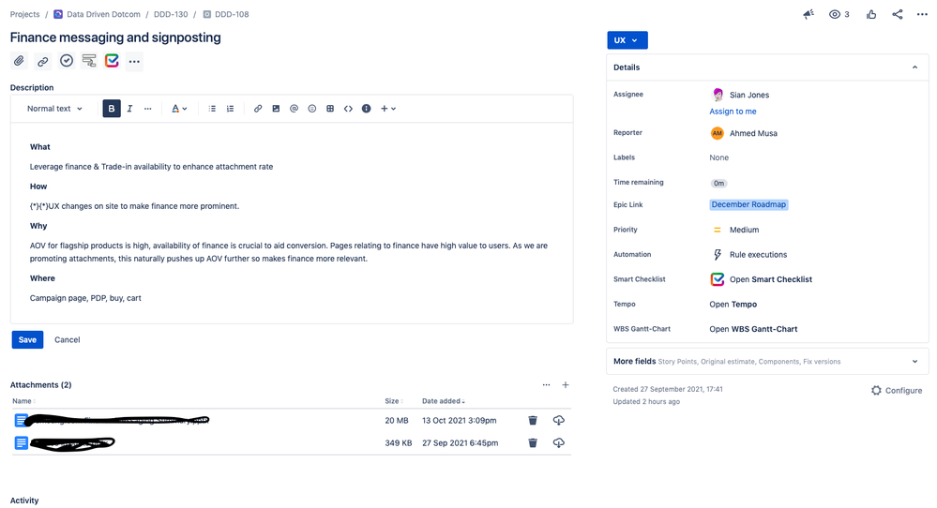The height and width of the screenshot is (508, 937).
Task: Click the Assign to me link
Action: coord(733,111)
